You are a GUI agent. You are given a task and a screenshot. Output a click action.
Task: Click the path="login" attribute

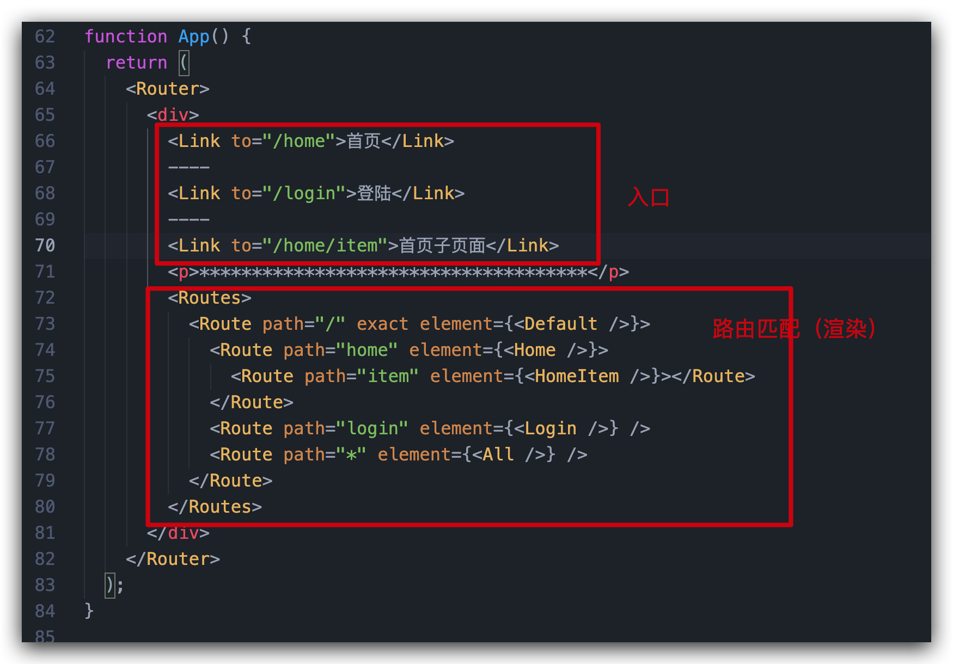(x=346, y=428)
